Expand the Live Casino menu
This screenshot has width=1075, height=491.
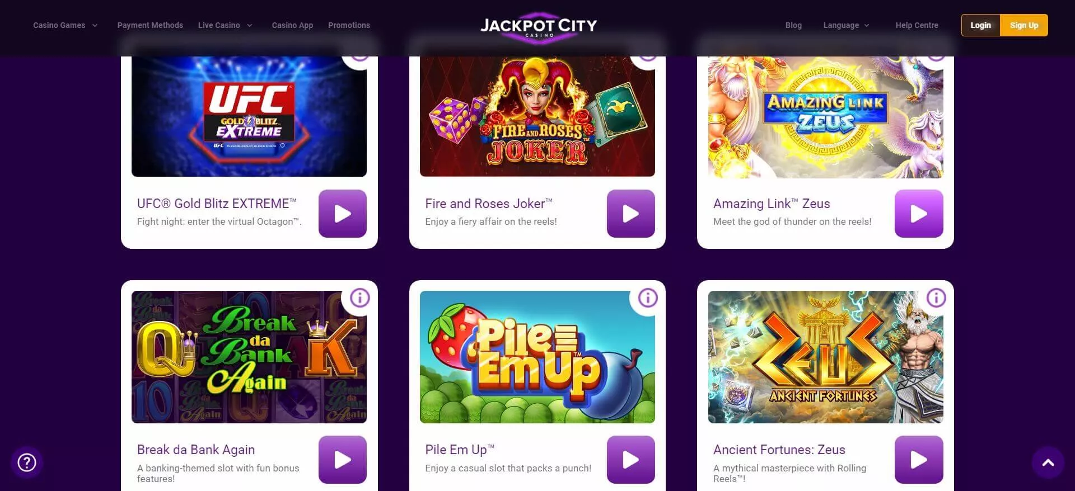coord(225,25)
